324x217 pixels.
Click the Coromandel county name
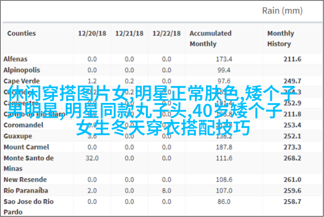tap(23, 125)
